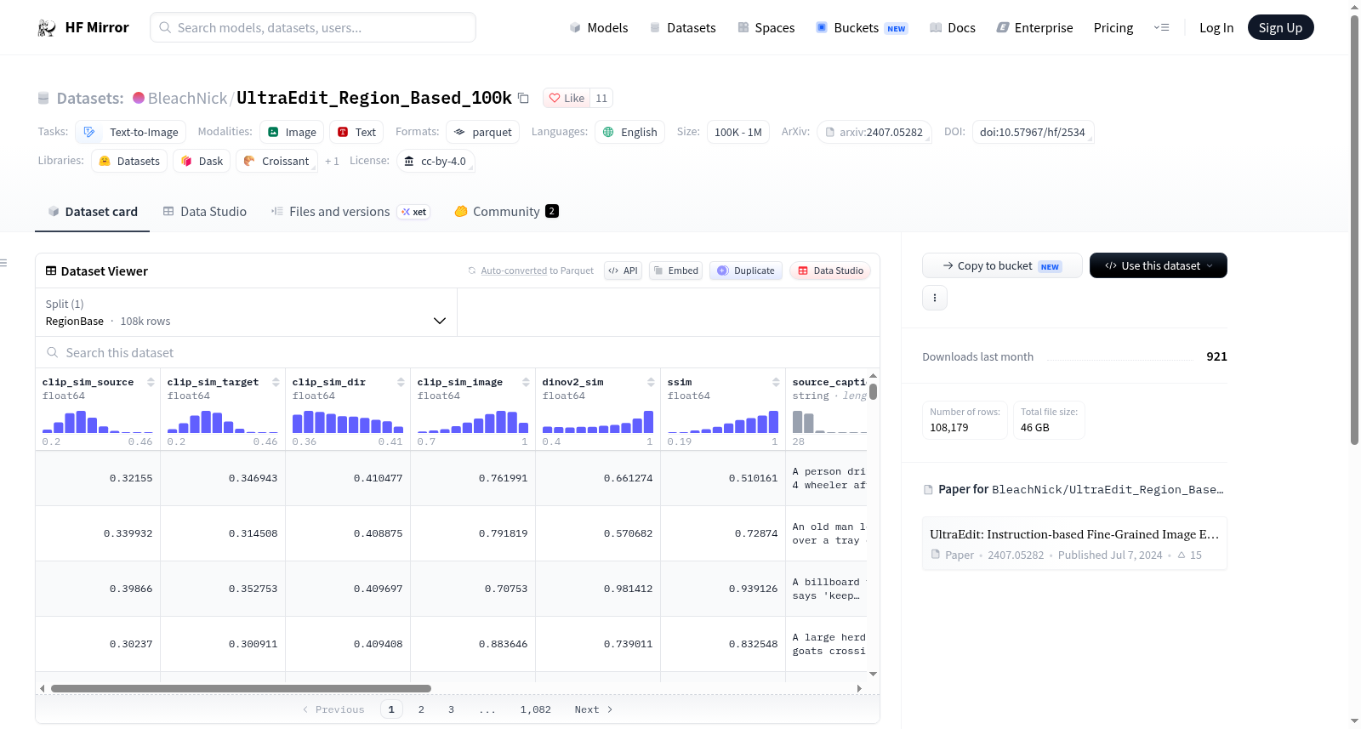Open the Use this dataset dropdown
The image size is (1361, 729).
point(1159,265)
